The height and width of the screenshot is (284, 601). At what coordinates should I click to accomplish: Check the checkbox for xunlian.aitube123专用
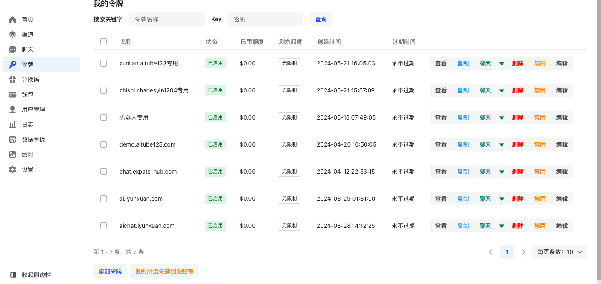point(104,63)
